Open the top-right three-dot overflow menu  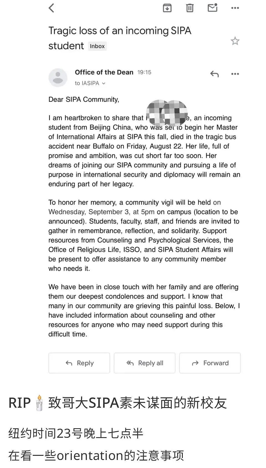[x=235, y=8]
